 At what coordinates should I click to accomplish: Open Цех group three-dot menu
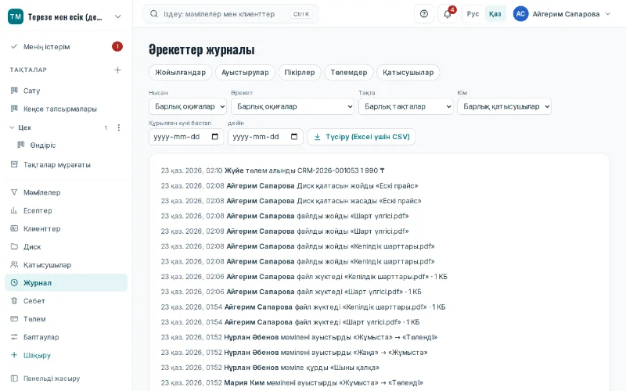119,127
